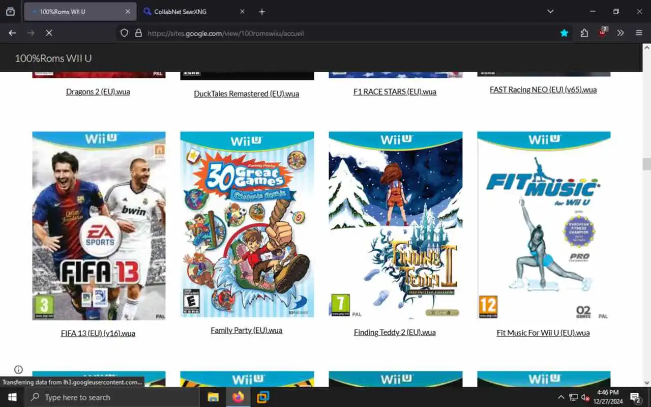651x407 pixels.
Task: Click the muted volume tray icon
Action: (x=585, y=397)
